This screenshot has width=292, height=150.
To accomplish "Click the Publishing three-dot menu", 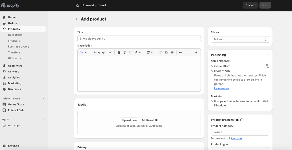I will pyautogui.click(x=267, y=55).
